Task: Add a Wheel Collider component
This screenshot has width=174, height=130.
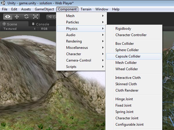Action: pyautogui.click(x=134, y=69)
